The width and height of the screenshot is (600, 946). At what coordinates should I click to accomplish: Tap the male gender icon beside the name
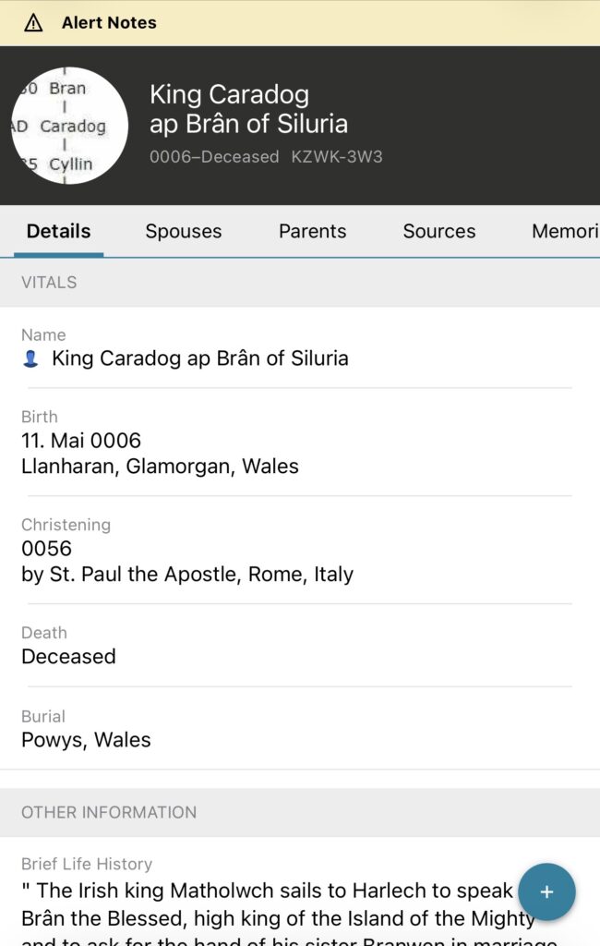30,359
